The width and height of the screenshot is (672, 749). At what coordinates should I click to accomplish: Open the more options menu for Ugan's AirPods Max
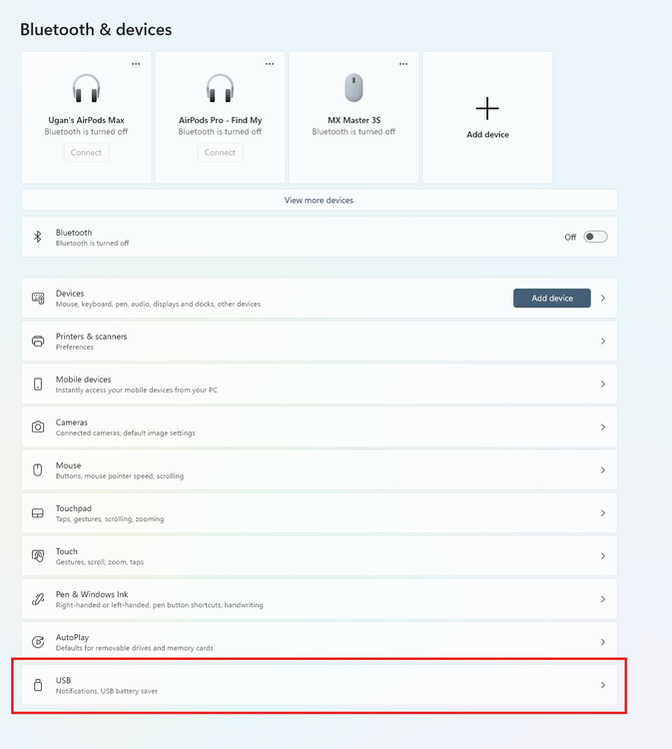[136, 64]
